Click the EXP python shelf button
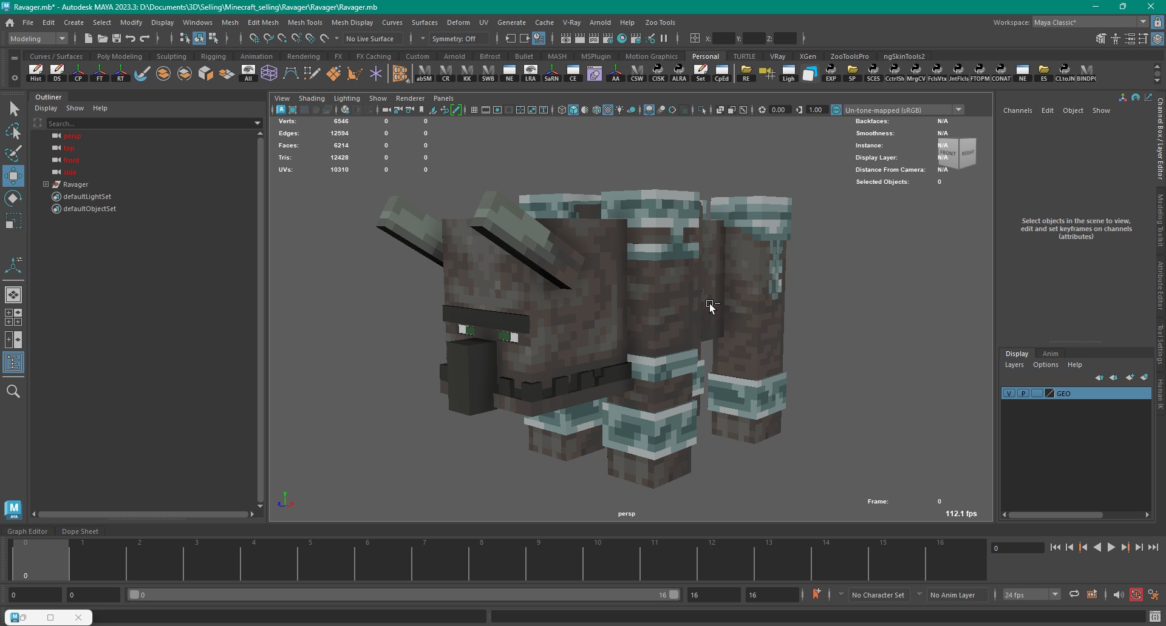1166x626 pixels. [831, 73]
